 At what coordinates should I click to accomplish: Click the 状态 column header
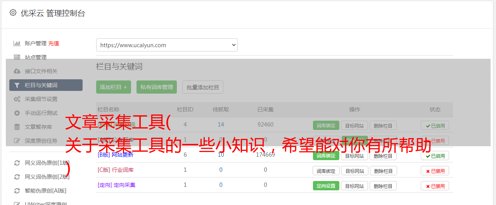coord(435,109)
